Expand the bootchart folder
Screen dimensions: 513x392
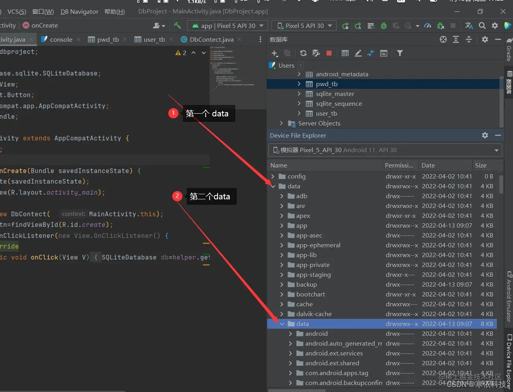coord(281,294)
